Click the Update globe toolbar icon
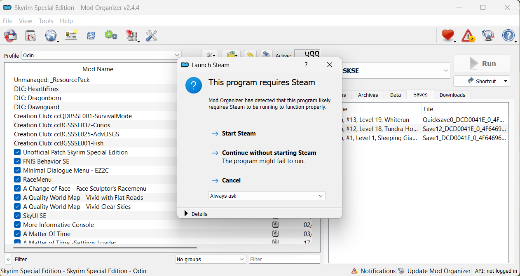This screenshot has width=520, height=276. point(488,36)
